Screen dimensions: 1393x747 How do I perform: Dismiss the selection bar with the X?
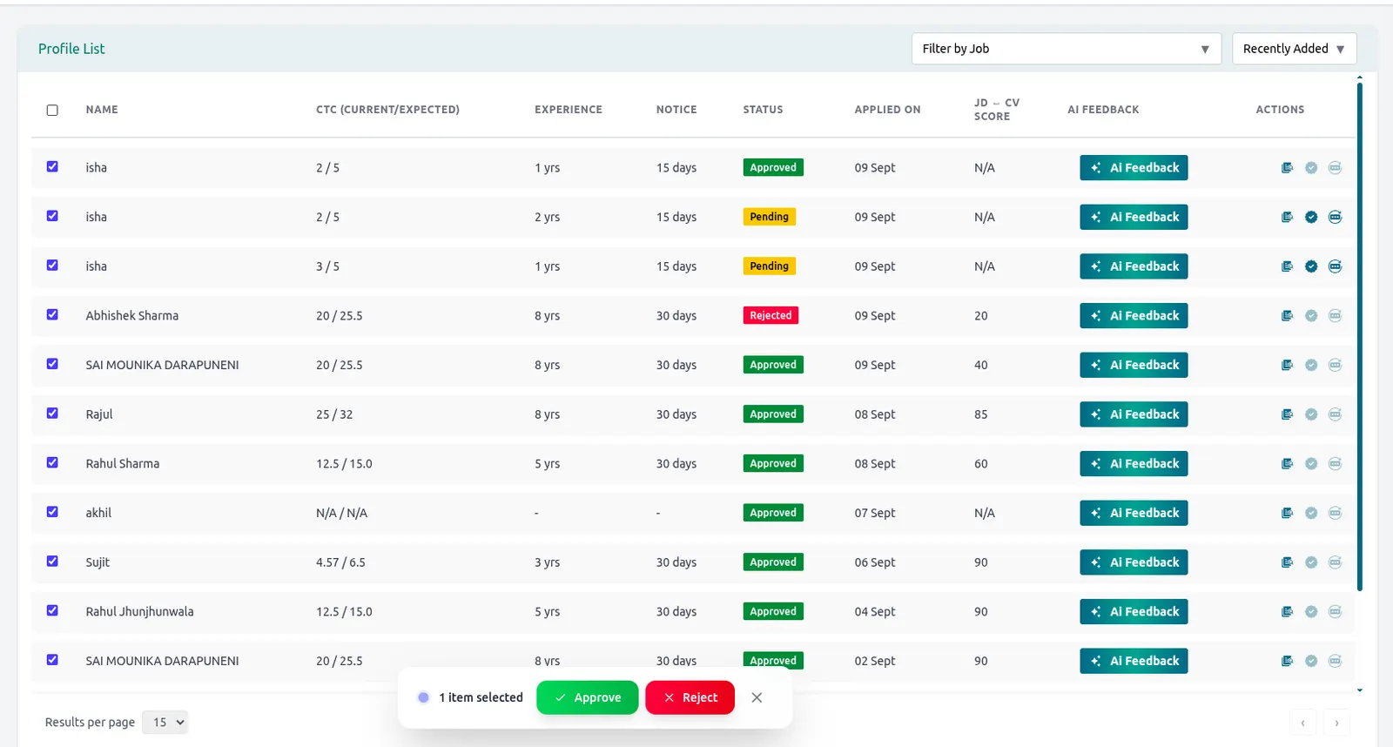pos(757,697)
